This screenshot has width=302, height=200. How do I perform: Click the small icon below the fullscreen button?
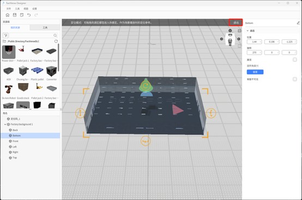[x=239, y=46]
